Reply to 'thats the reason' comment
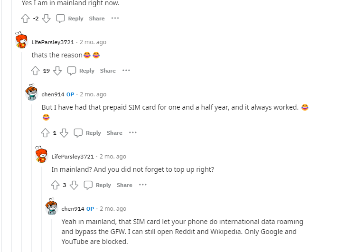 point(81,71)
